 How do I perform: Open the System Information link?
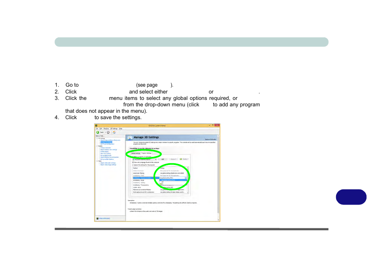(x=104, y=218)
